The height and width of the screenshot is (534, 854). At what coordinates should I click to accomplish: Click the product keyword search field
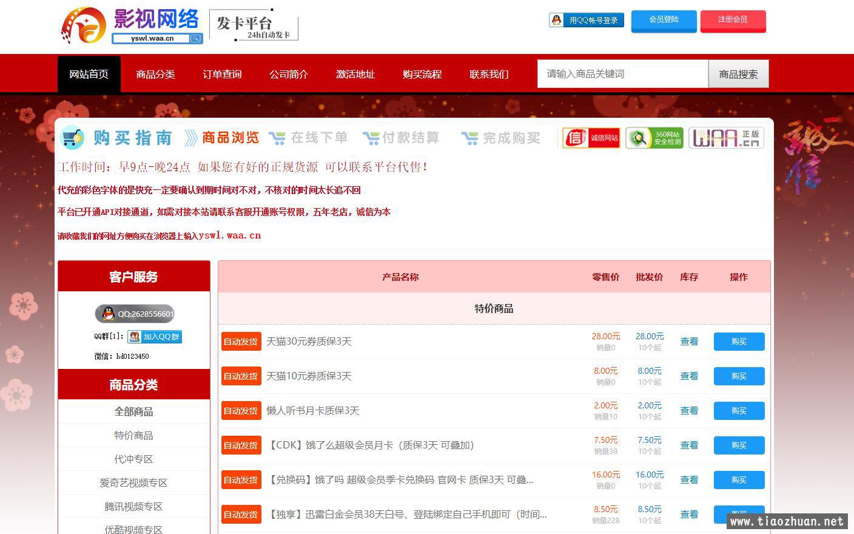pyautogui.click(x=623, y=74)
